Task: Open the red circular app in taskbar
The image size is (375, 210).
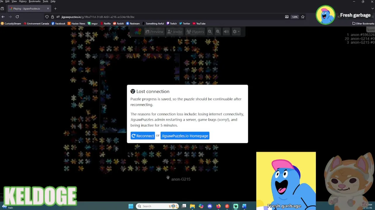Action: (227, 206)
